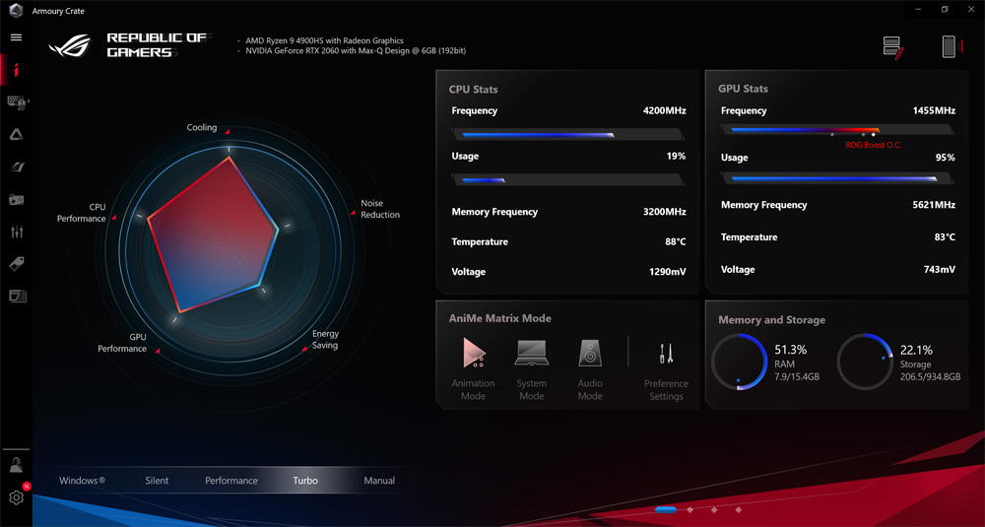
Task: Click the Storage usage circular gauge
Action: pos(865,362)
